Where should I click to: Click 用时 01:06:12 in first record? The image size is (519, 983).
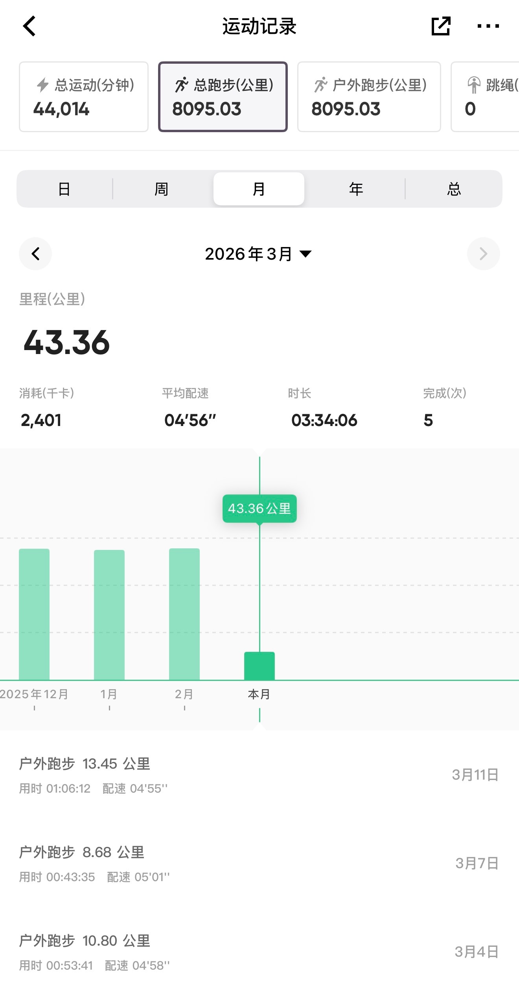tap(55, 788)
